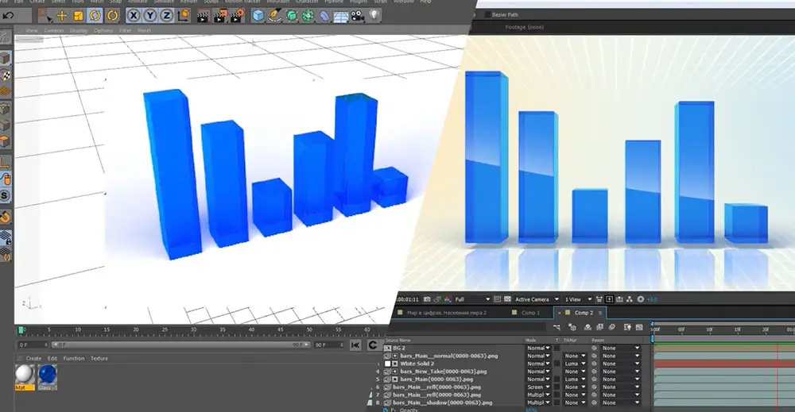Image resolution: width=795 pixels, height=412 pixels.
Task: Toggle Y axis lock
Action: point(150,16)
